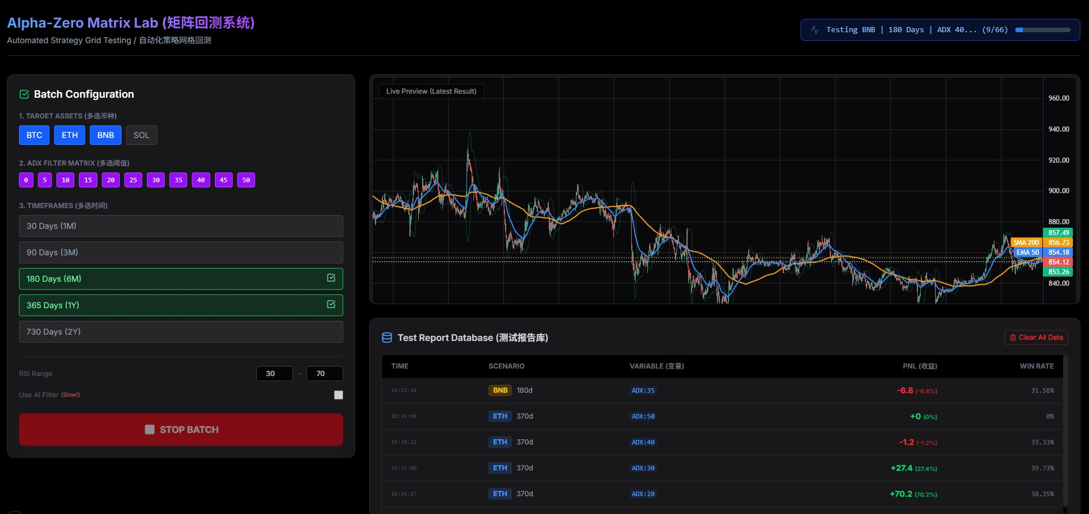
Task: Click the Clear All Data button
Action: [x=1036, y=337]
